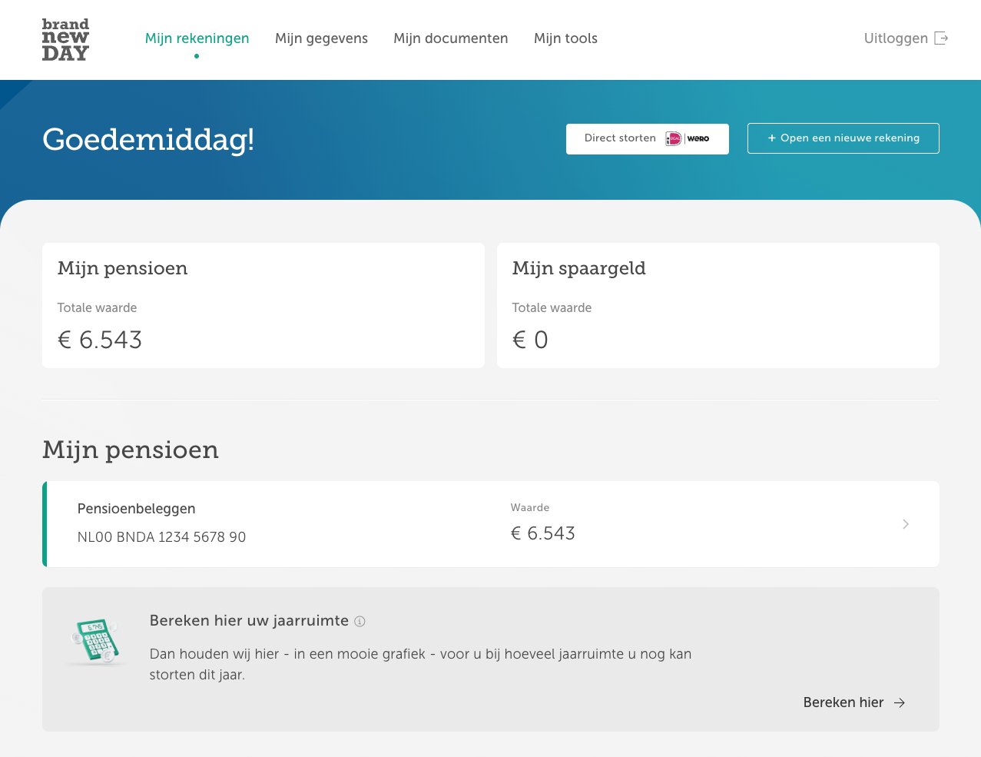The height and width of the screenshot is (757, 981).
Task: Click the green calculator illustration
Action: tap(96, 641)
